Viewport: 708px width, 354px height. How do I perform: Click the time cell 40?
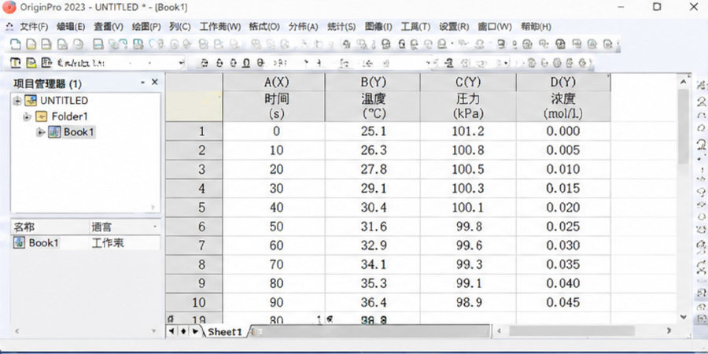click(x=274, y=207)
